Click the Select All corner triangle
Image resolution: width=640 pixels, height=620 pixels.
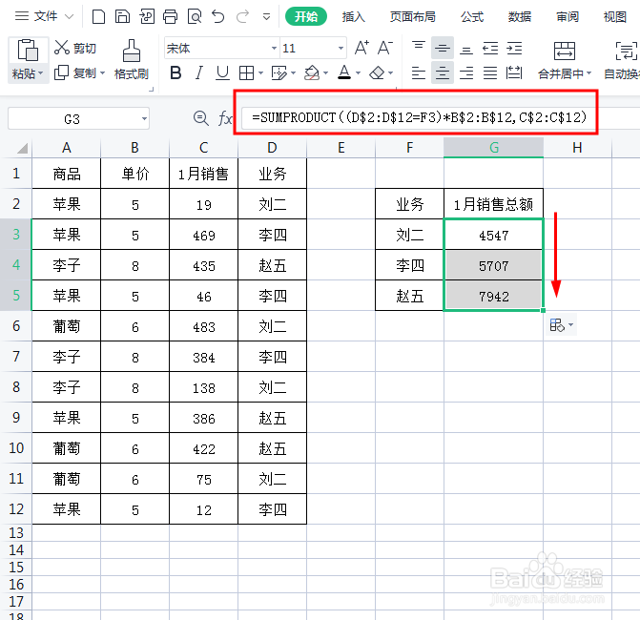click(22, 148)
